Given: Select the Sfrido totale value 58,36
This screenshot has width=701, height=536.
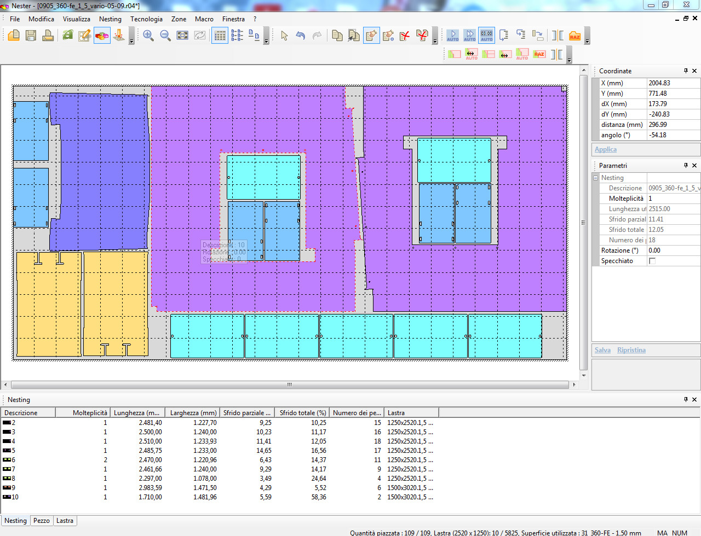Looking at the screenshot, I should [319, 497].
